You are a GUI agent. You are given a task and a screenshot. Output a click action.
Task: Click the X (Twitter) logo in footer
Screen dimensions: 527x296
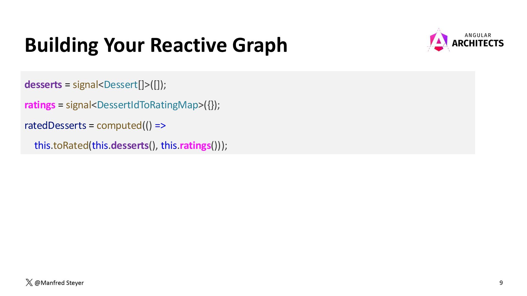29,283
